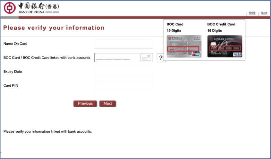Click the Expiry Date input field
The image size is (271, 159).
coord(124,71)
